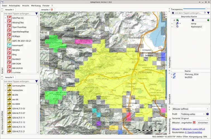Click the OpenTopoMap map icon
Screen dimensions: 211x139
tap(9, 27)
